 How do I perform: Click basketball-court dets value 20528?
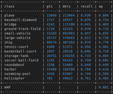[x=67, y=51]
